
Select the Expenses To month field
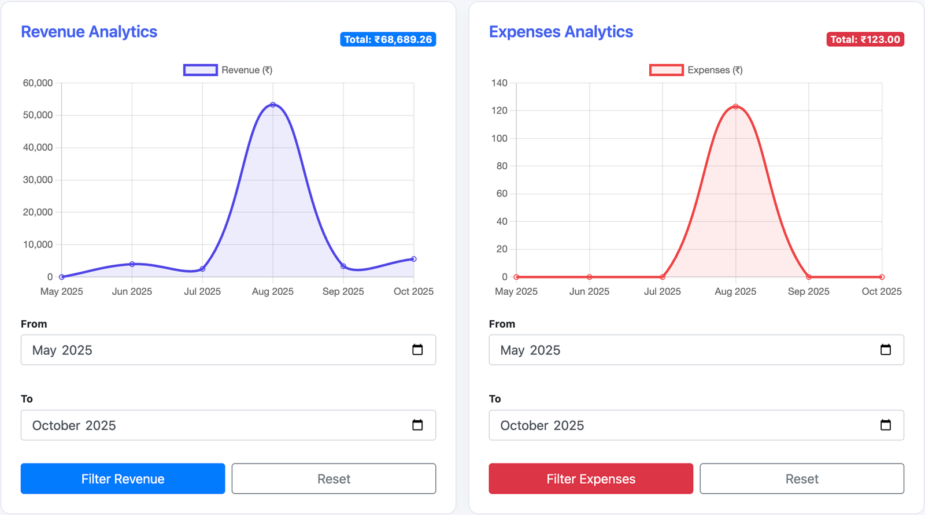pyautogui.click(x=682, y=425)
